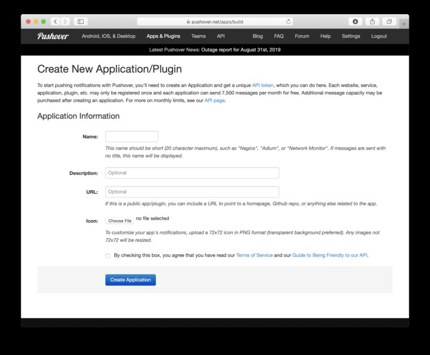Open the Settings nav link

(350, 36)
